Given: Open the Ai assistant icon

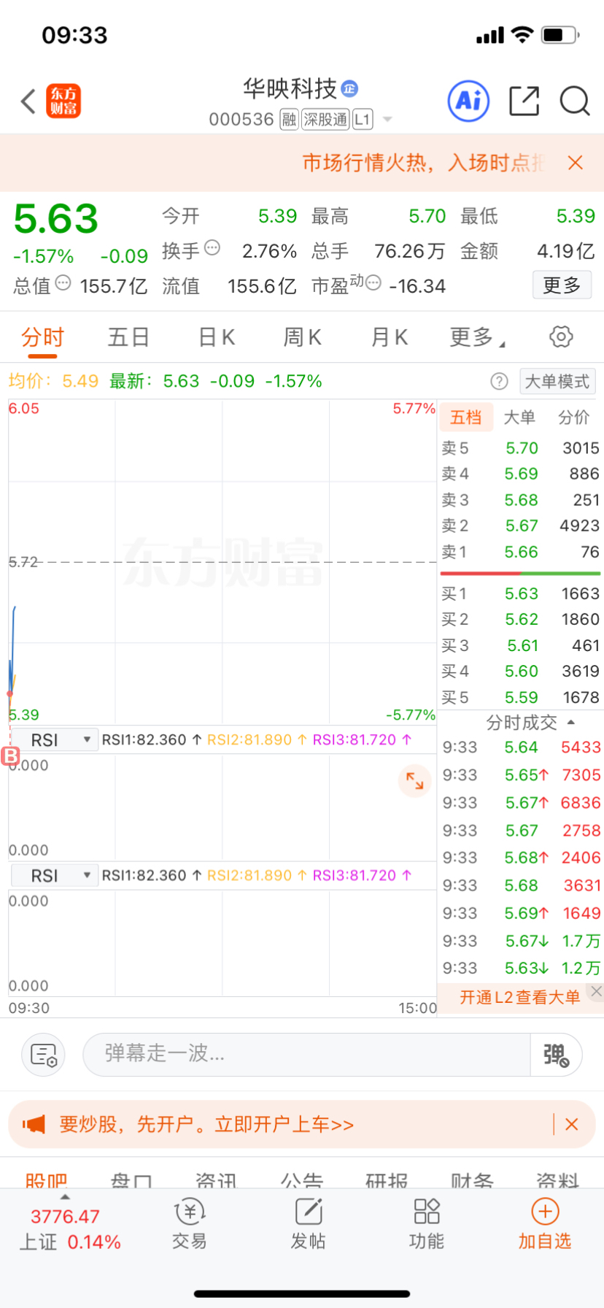Looking at the screenshot, I should [468, 101].
